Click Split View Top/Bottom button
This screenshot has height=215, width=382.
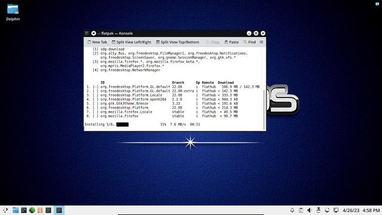(178, 42)
